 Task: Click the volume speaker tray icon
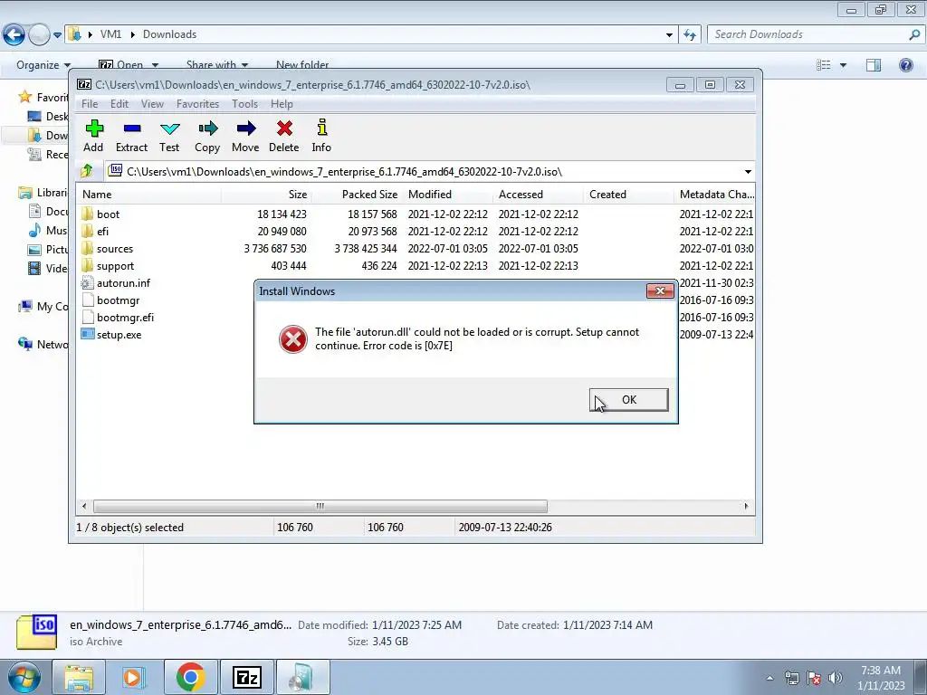[x=835, y=678]
